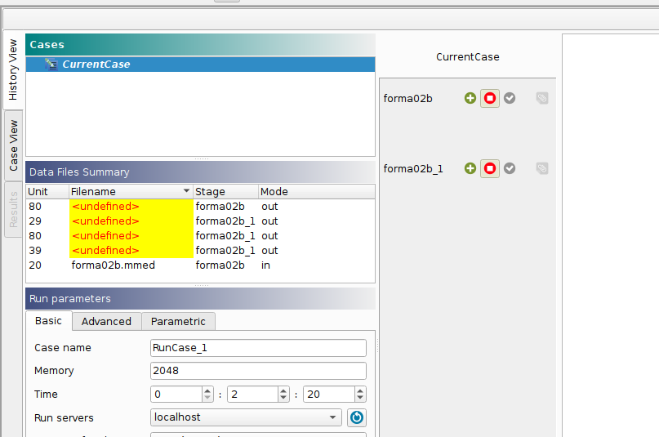Click Filename column sort arrow
The width and height of the screenshot is (659, 437).
(x=186, y=192)
